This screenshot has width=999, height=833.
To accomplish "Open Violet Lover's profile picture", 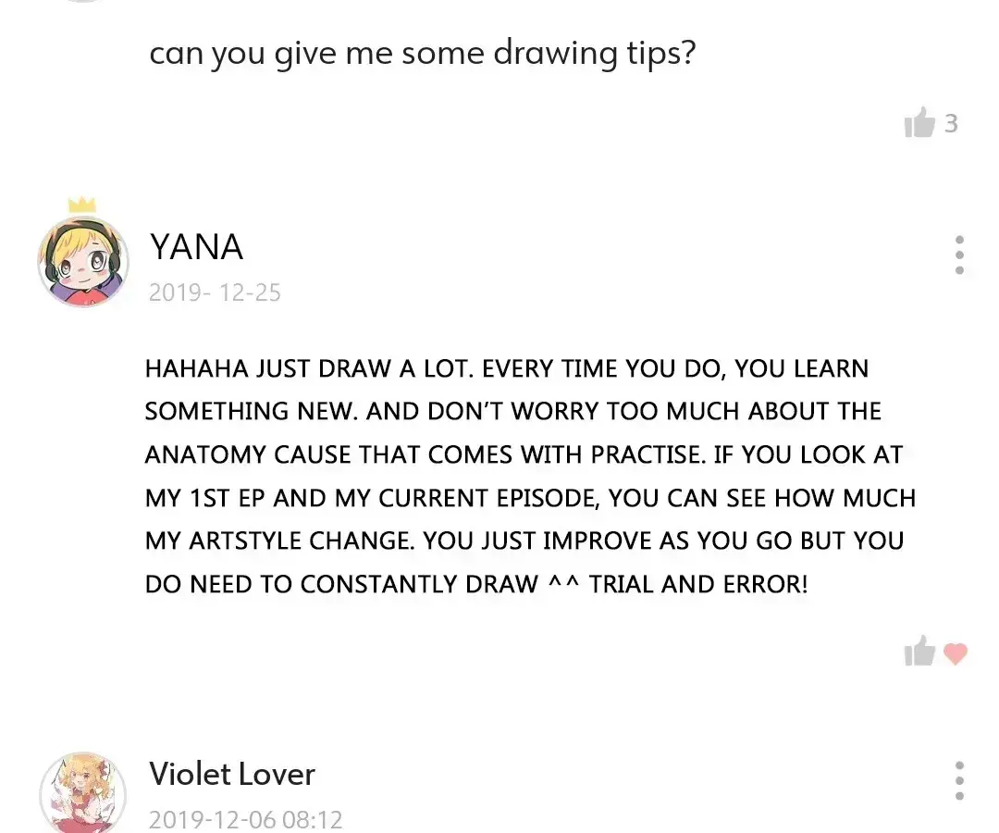I will point(83,793).
